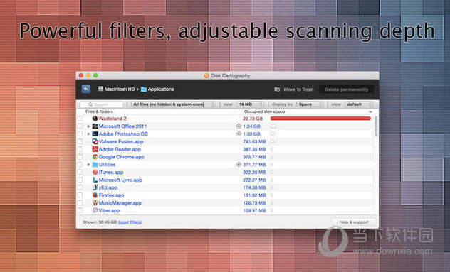The image size is (450, 272).
Task: Click the MusicManager app icon
Action: pos(95,202)
